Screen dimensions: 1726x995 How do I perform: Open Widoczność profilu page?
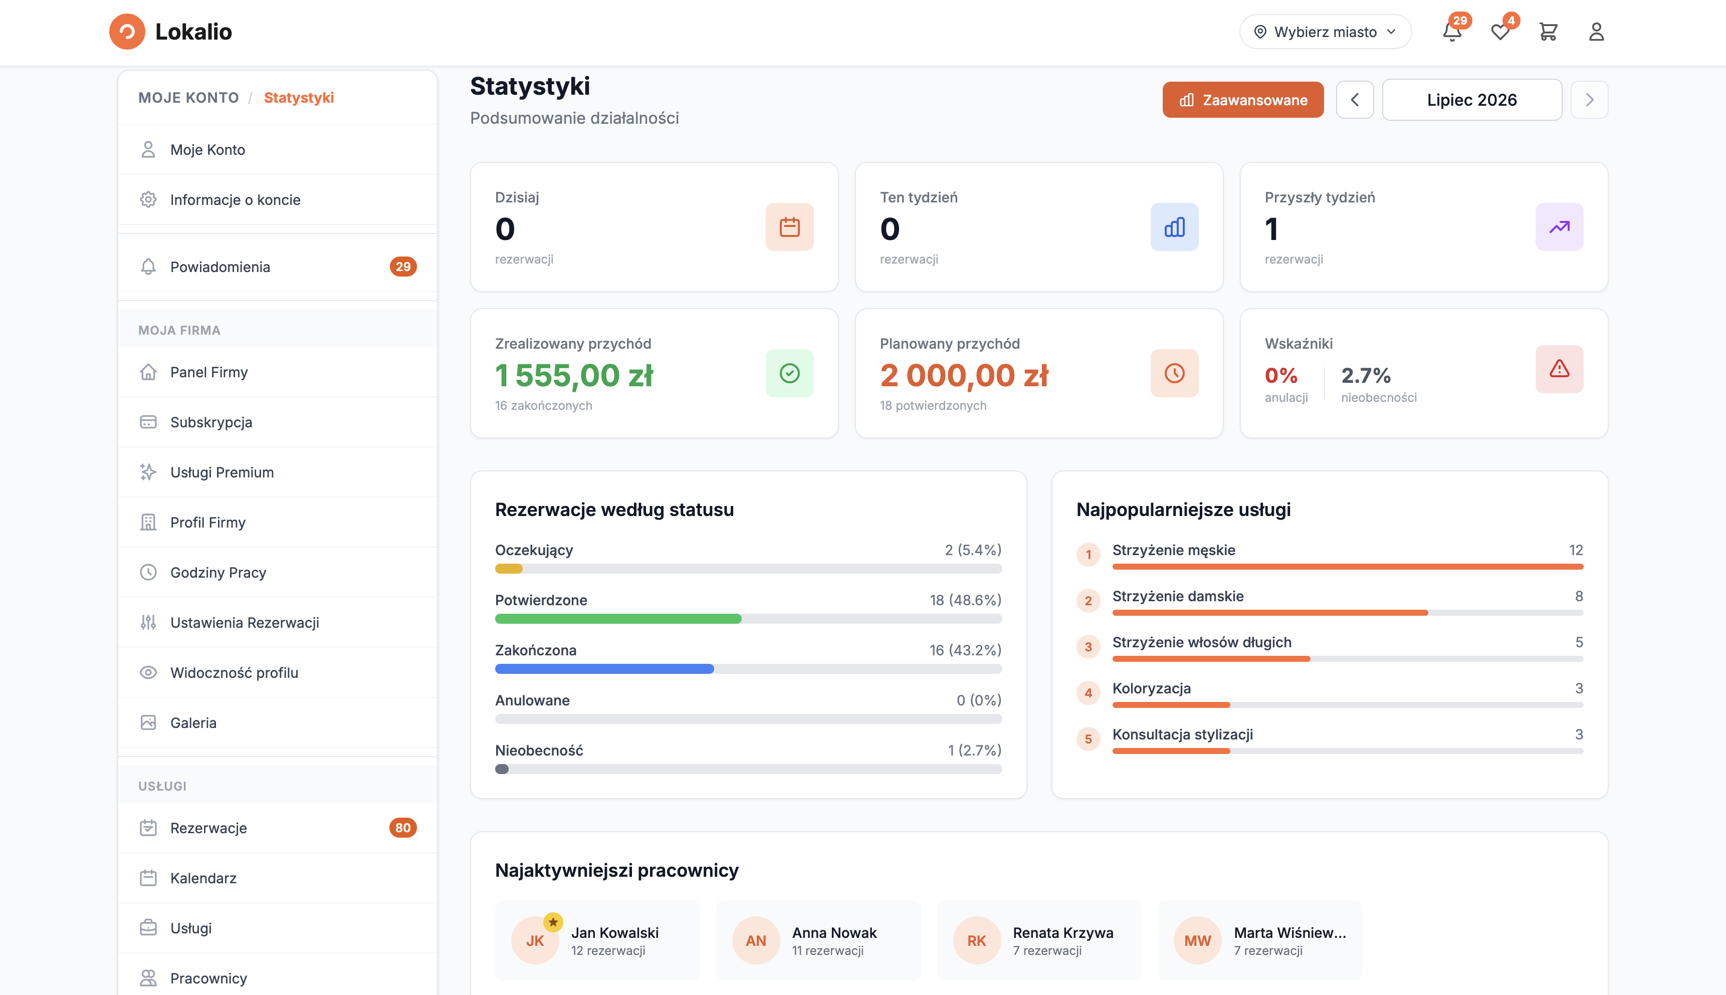(x=278, y=672)
